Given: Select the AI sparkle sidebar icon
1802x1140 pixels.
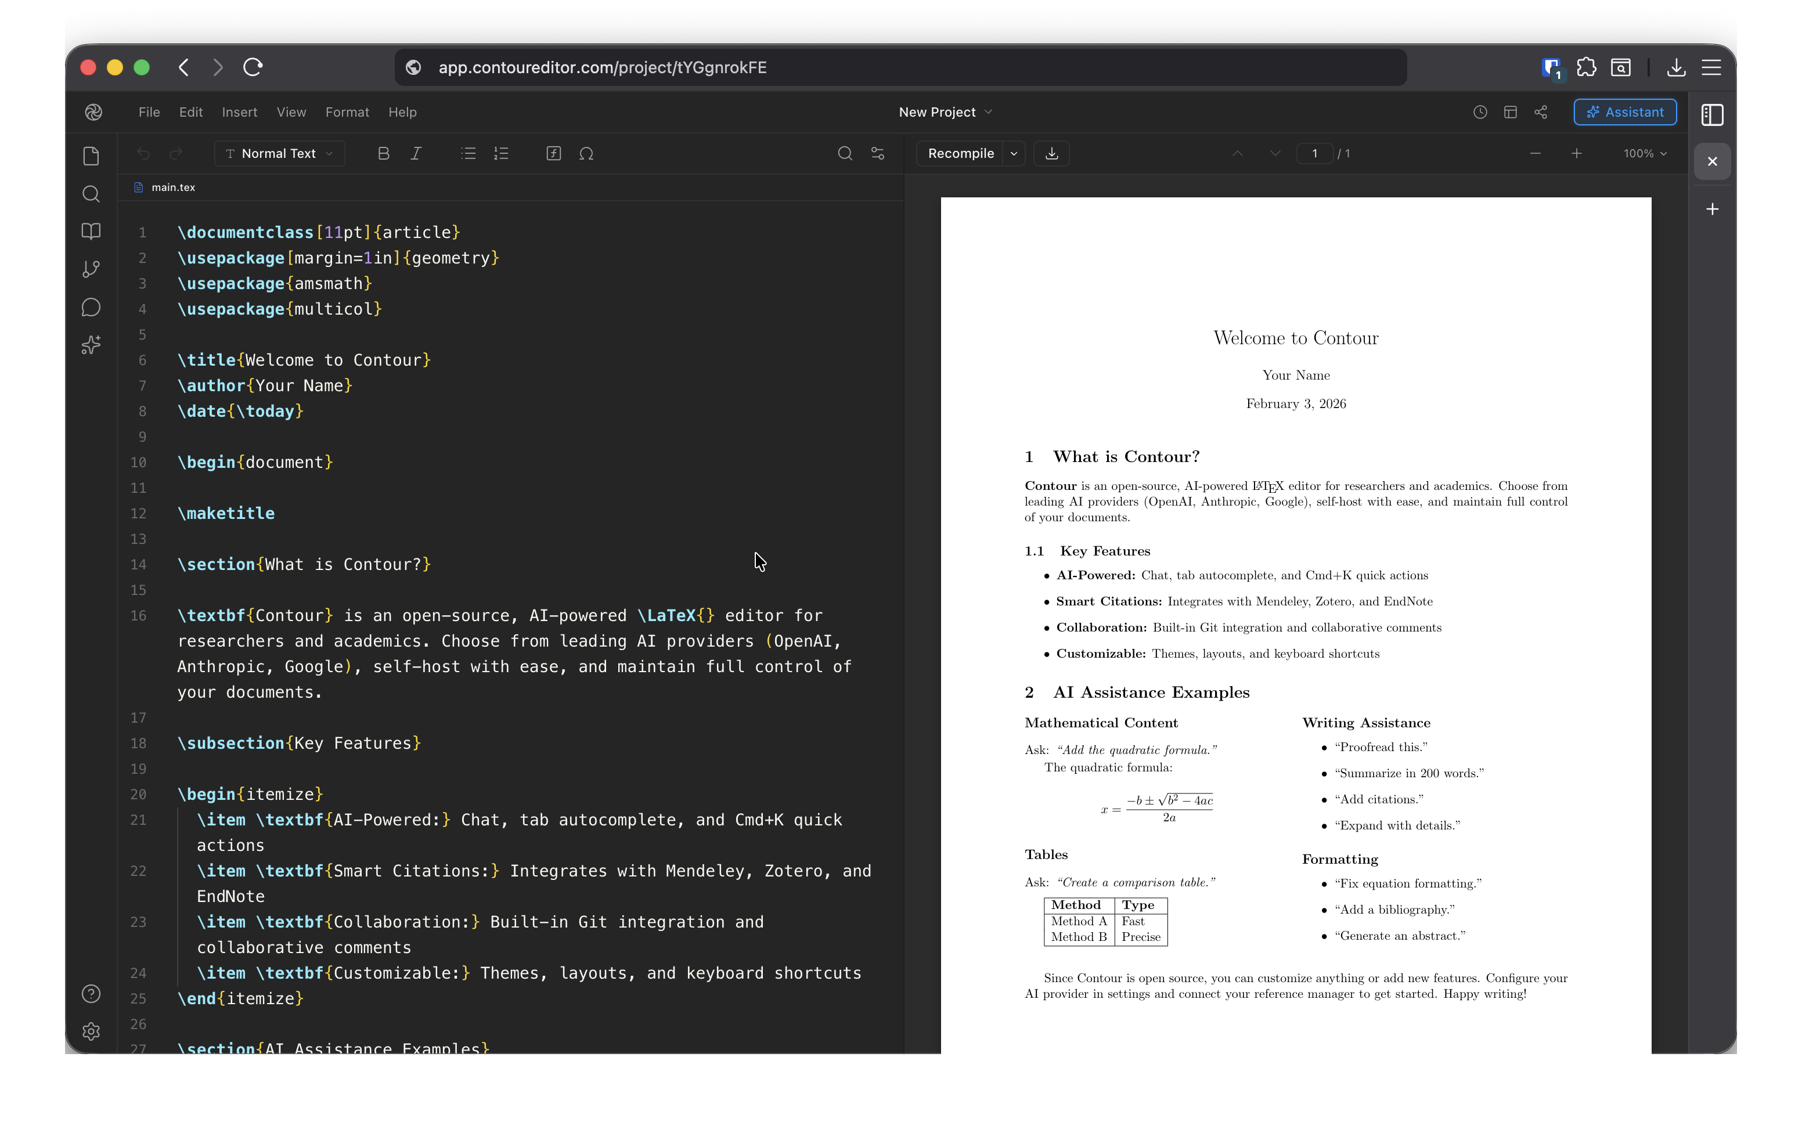Looking at the screenshot, I should 91,344.
